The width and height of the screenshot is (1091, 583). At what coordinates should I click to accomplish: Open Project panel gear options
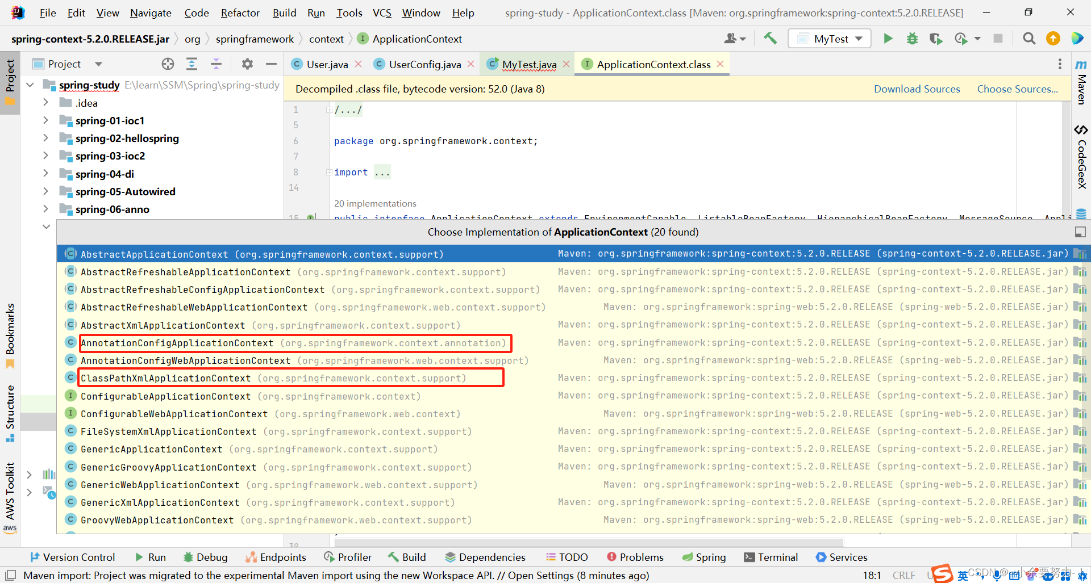(247, 64)
